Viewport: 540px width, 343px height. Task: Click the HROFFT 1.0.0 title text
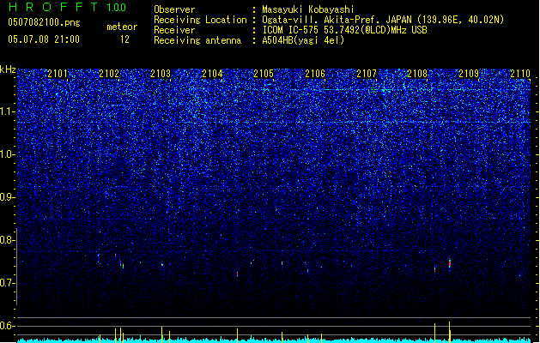[x=68, y=7]
